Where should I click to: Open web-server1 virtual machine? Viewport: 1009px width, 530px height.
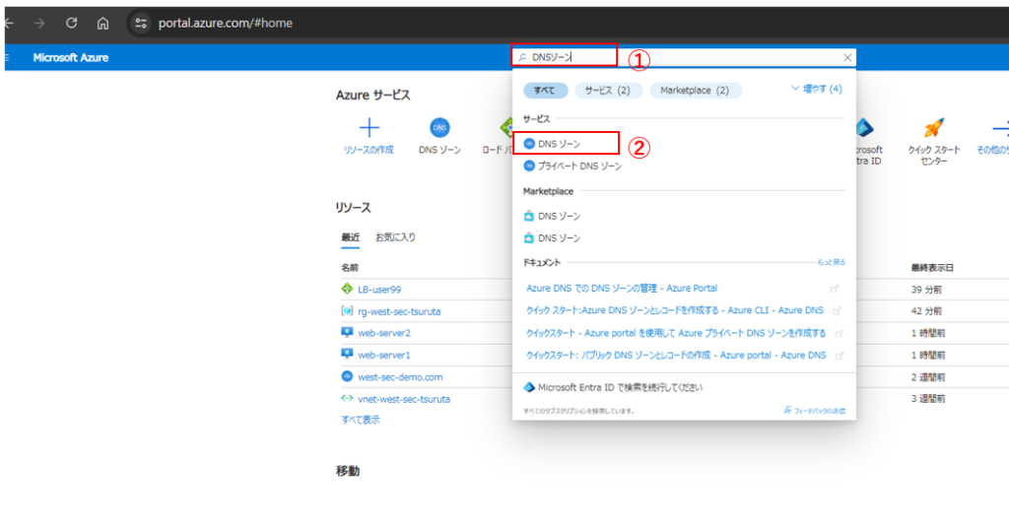pos(383,355)
